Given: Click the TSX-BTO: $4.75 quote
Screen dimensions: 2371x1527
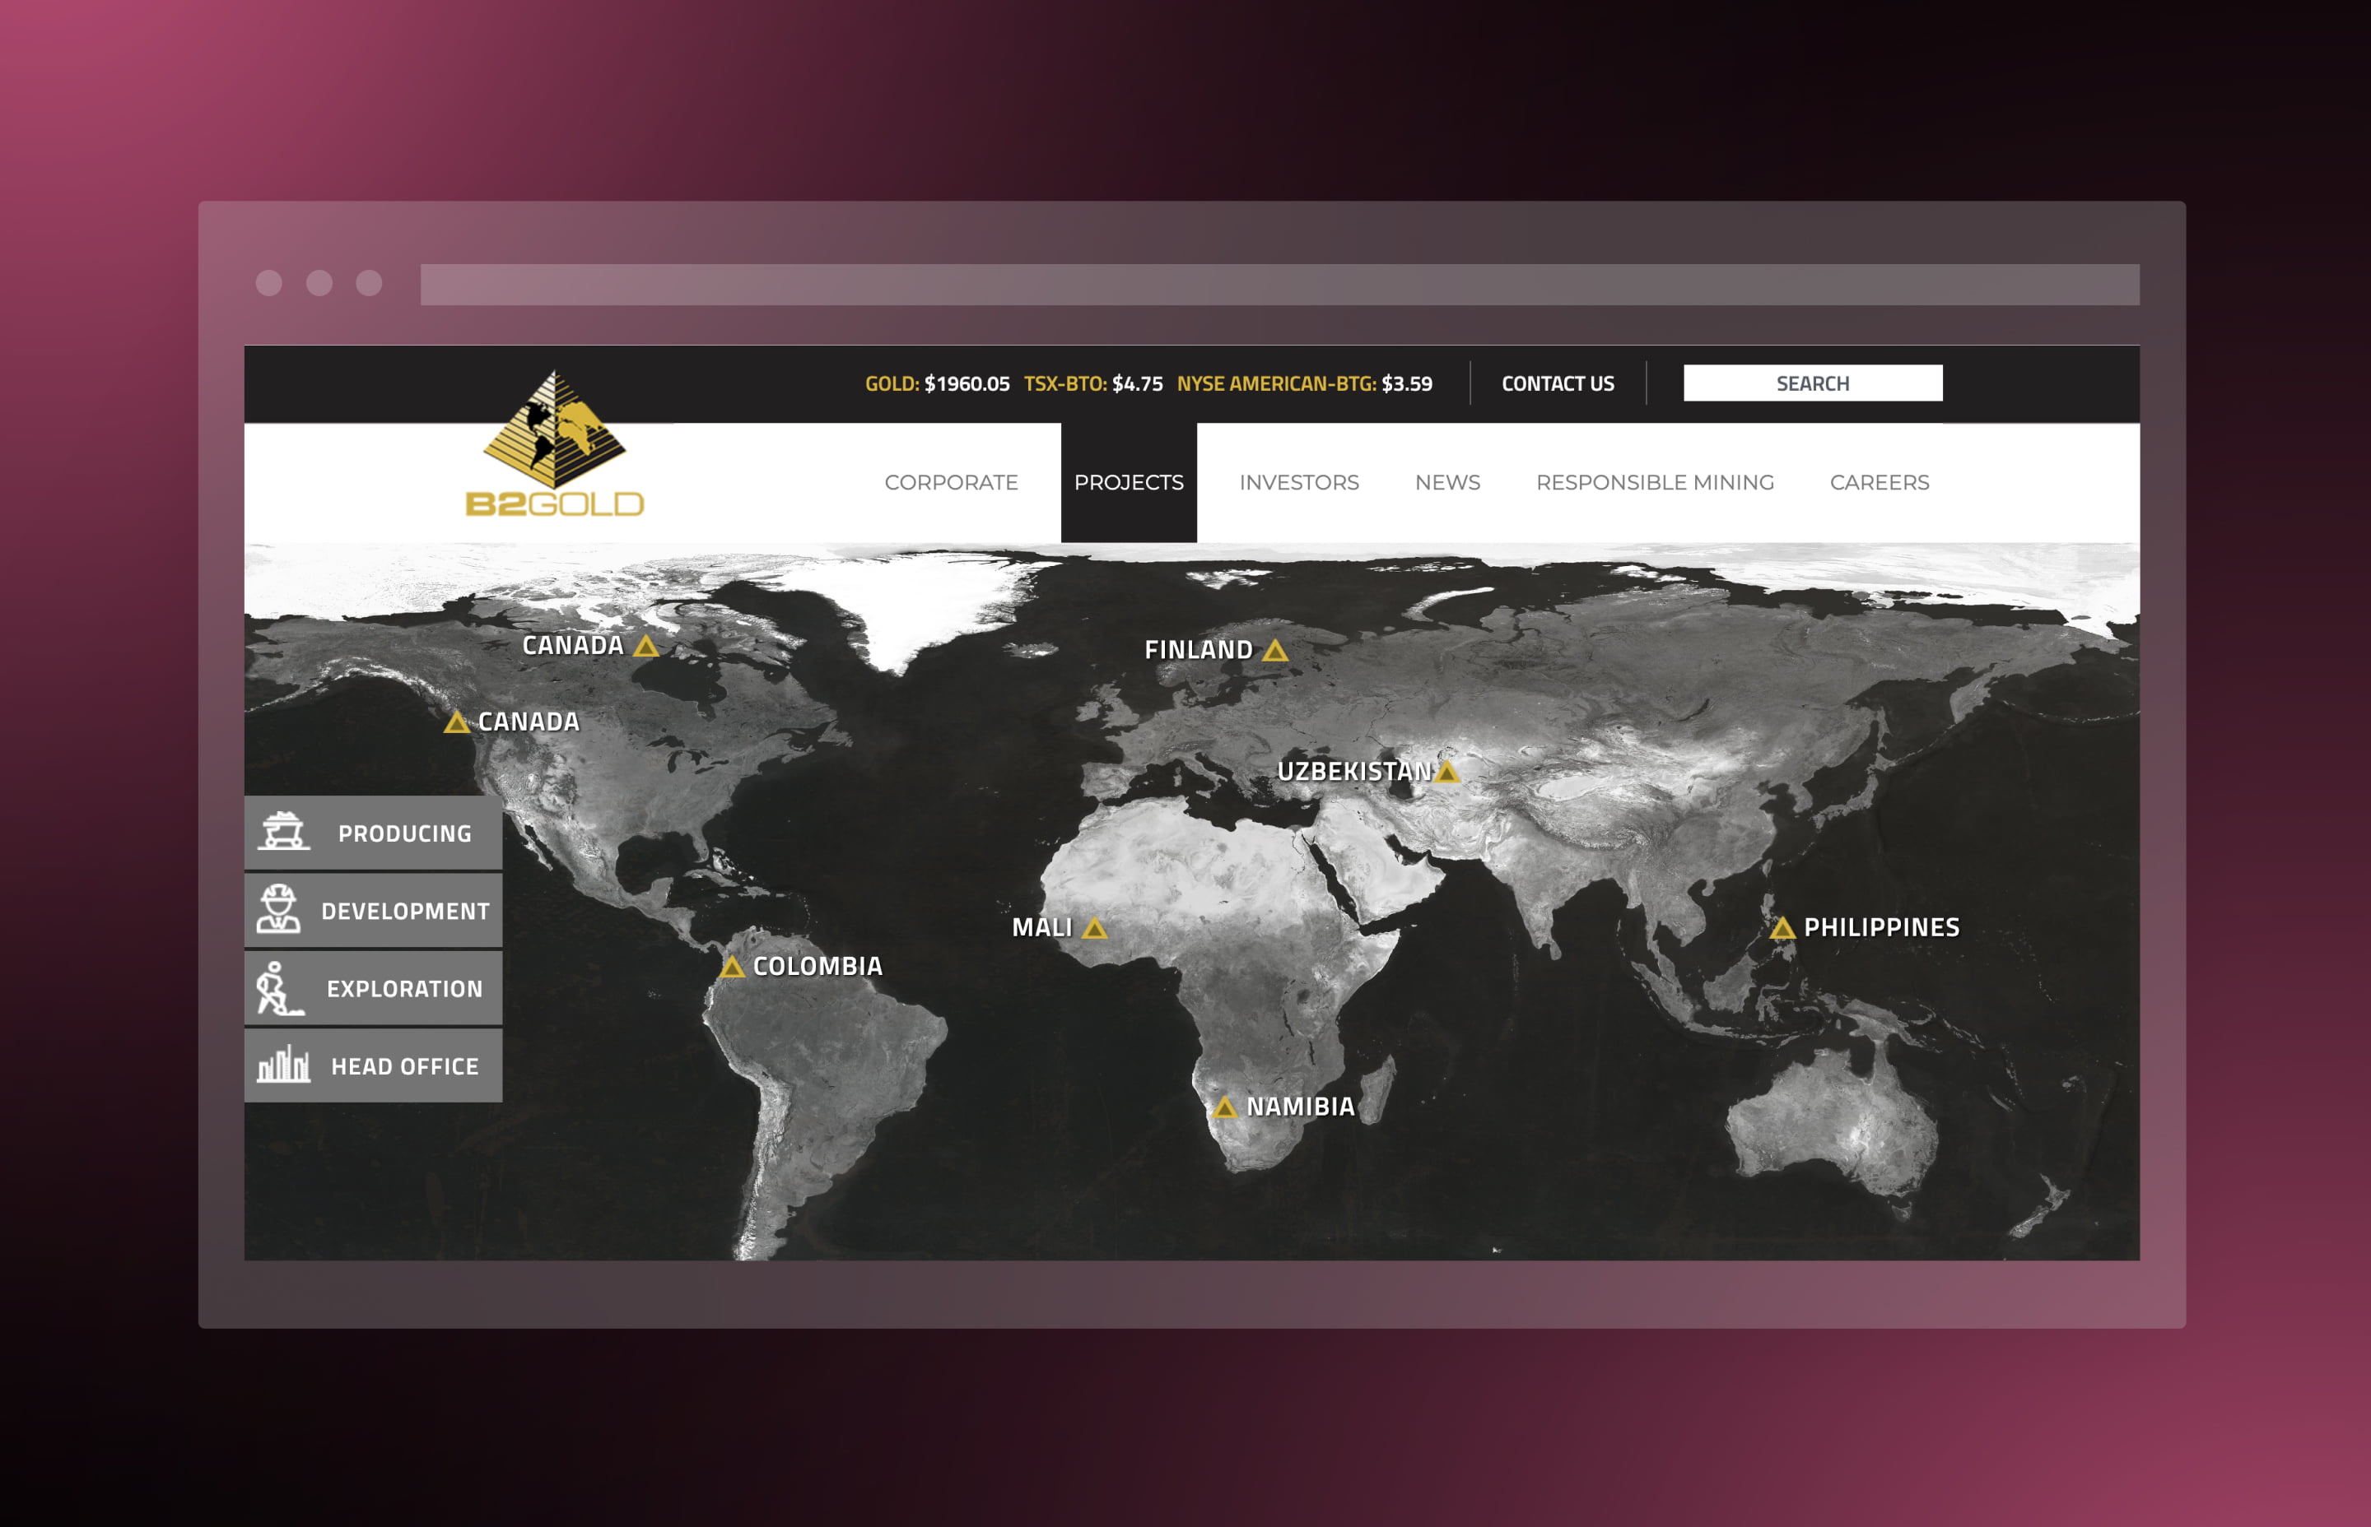Looking at the screenshot, I should pyautogui.click(x=1093, y=383).
